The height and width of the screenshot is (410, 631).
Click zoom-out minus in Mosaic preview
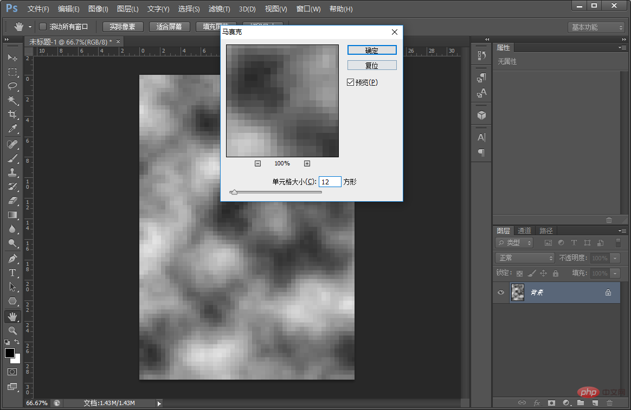(x=257, y=164)
